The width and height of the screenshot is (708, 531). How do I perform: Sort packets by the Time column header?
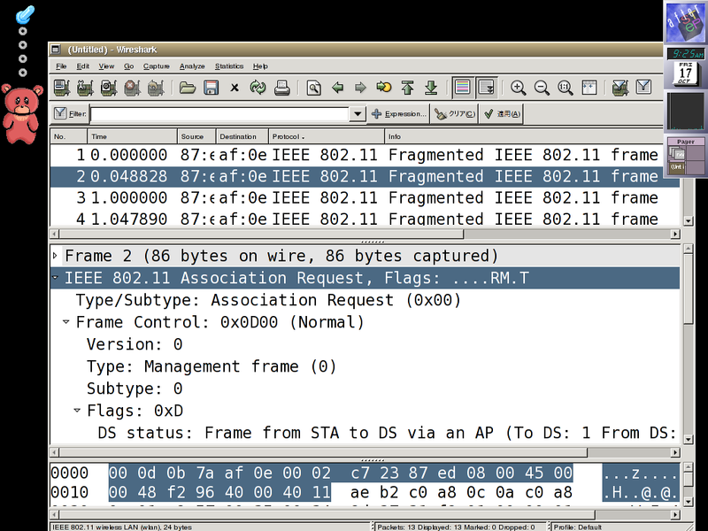click(x=132, y=136)
